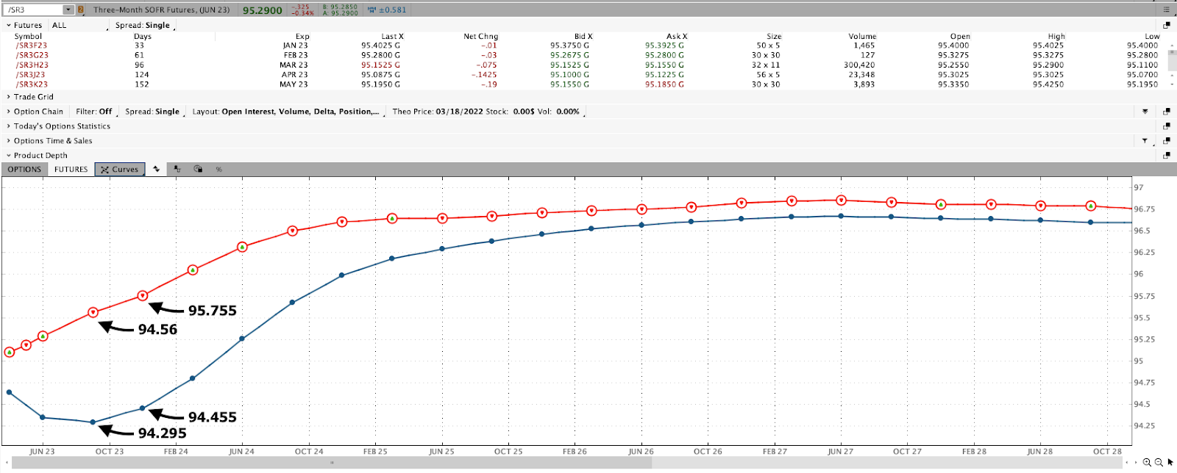1177x473 pixels.
Task: Click the orange symbol link icon
Action: pyautogui.click(x=81, y=10)
